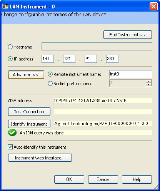
Task: Open the Instrument Web Interface
Action: 40,158
